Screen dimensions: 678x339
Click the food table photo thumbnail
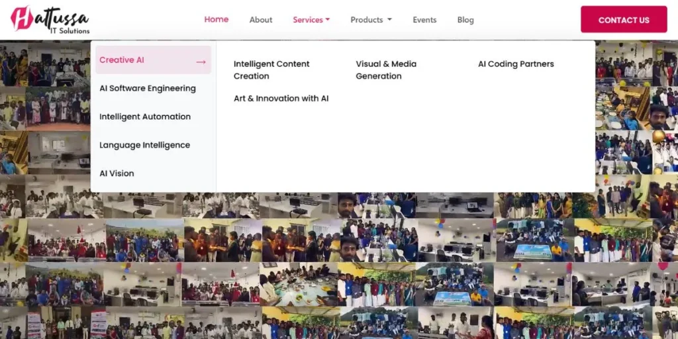298,285
